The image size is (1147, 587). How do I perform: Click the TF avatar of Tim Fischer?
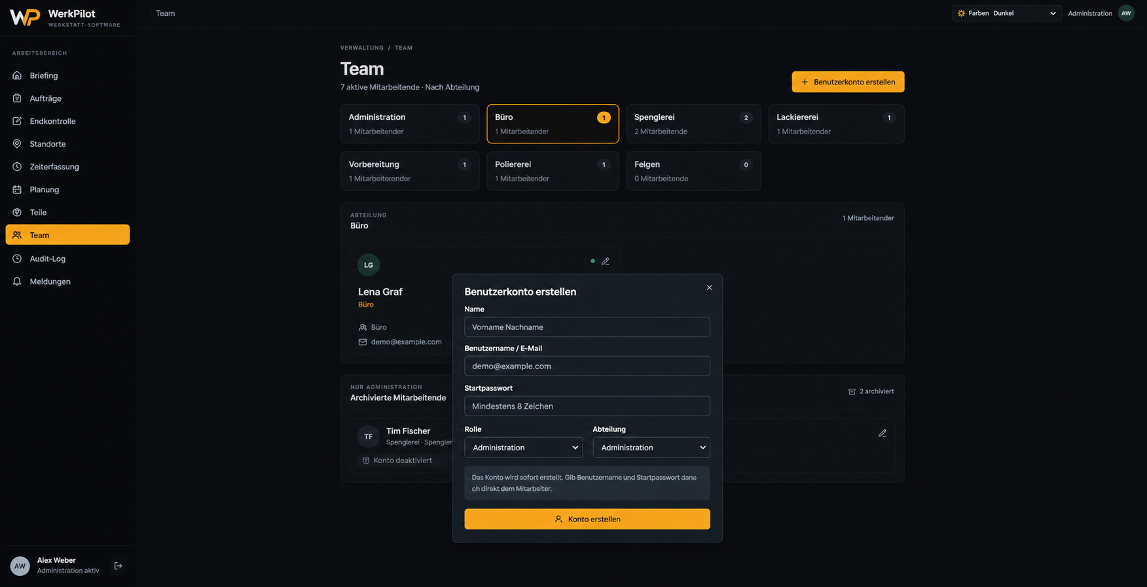(369, 436)
